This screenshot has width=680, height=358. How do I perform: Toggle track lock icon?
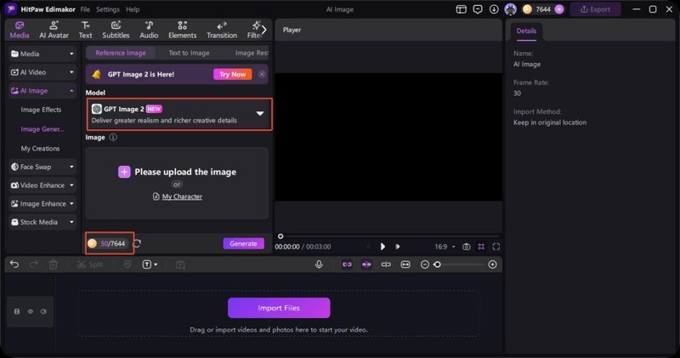(17, 311)
